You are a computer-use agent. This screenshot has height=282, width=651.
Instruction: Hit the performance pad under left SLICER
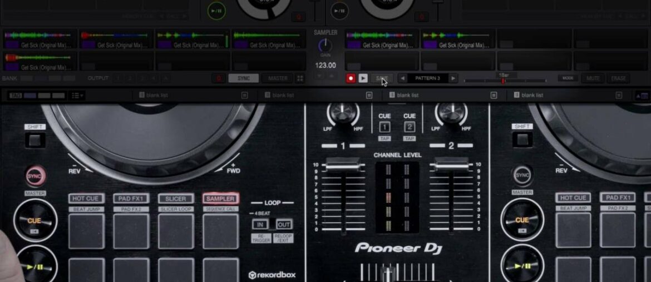pyautogui.click(x=176, y=231)
